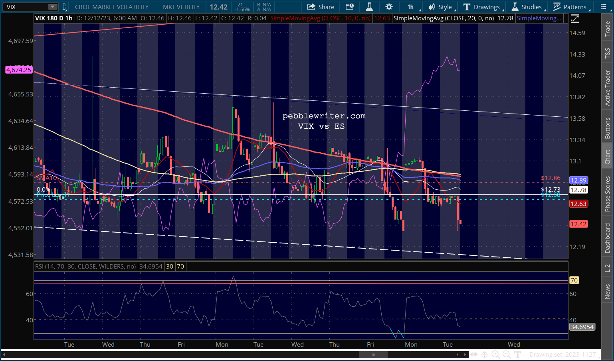Click the horizontal expand arrows icon
614x361 pixels.
473,354
